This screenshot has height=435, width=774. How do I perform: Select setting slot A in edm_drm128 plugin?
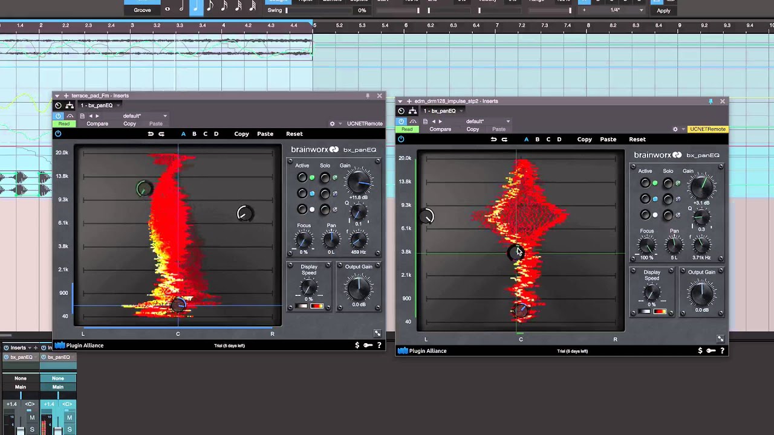[526, 139]
